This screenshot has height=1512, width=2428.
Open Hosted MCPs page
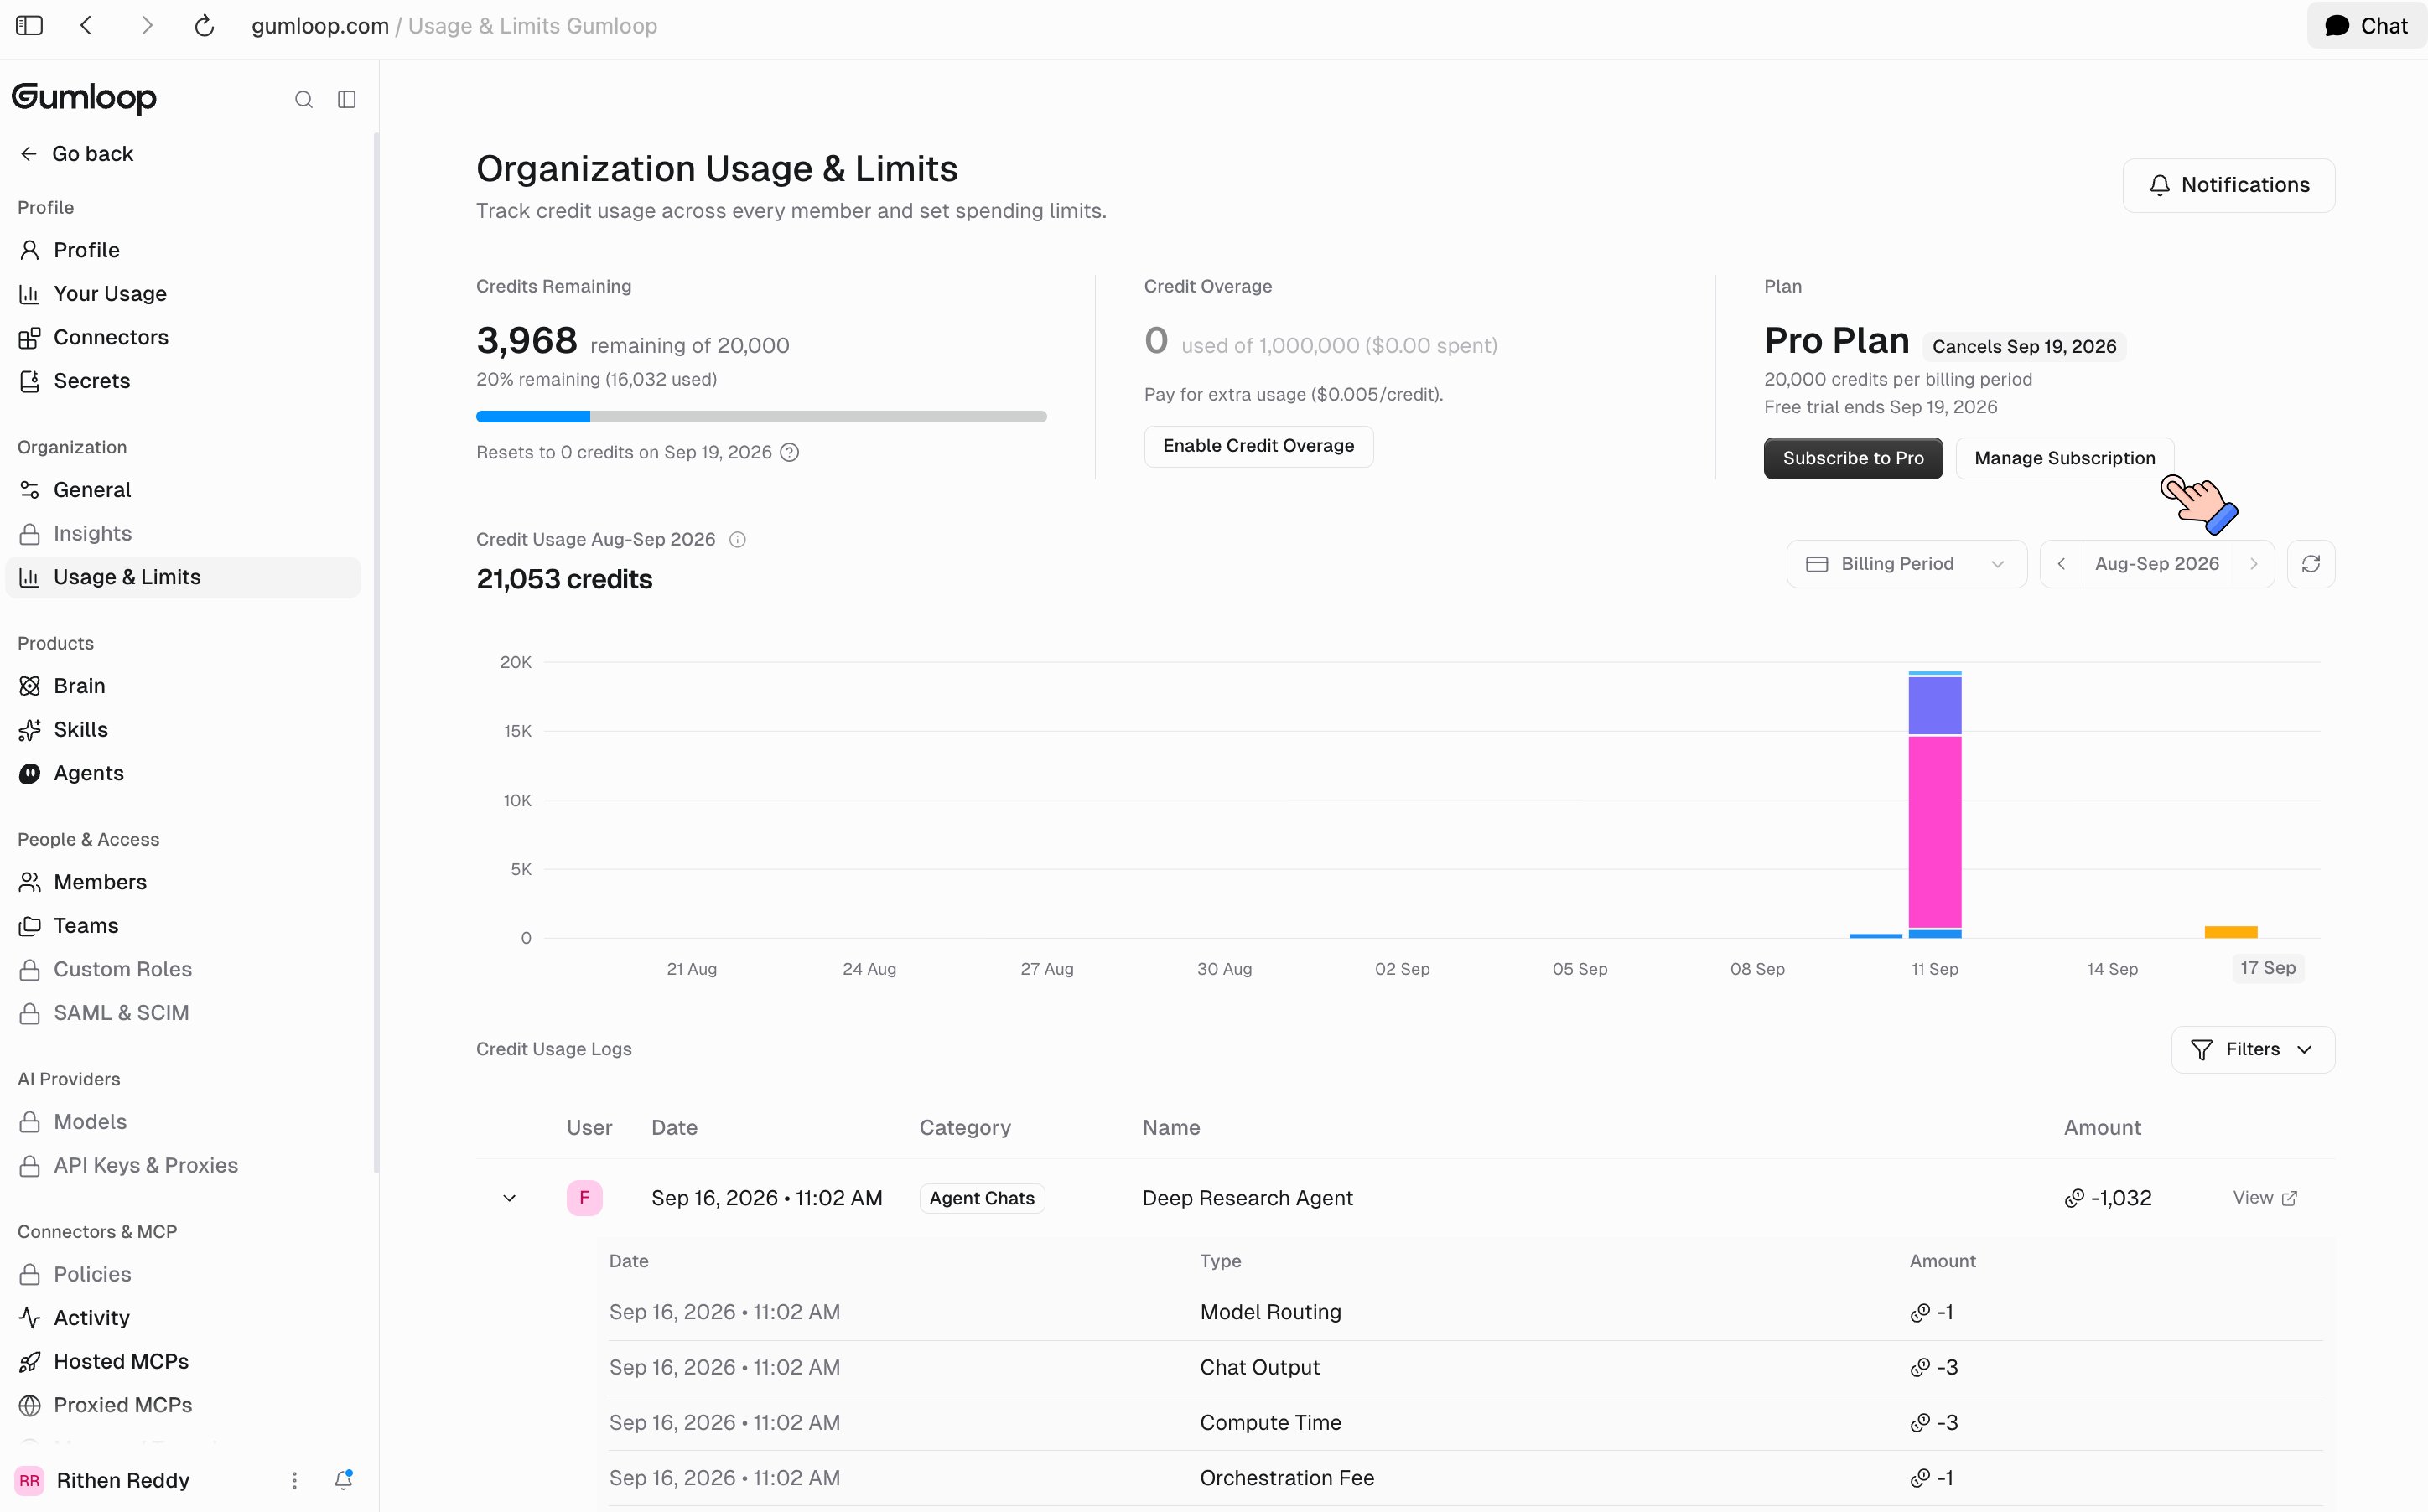[183, 1361]
